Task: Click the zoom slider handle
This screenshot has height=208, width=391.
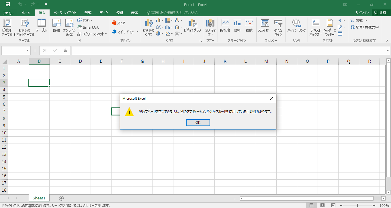Action: [x=357, y=205]
